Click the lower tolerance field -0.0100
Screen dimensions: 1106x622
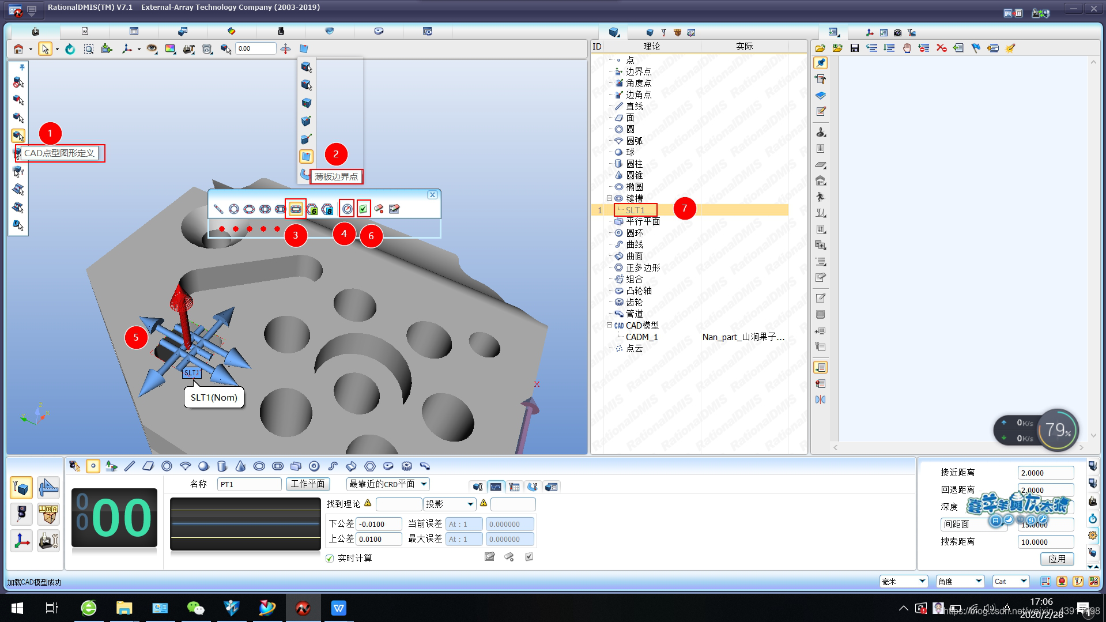click(x=379, y=524)
